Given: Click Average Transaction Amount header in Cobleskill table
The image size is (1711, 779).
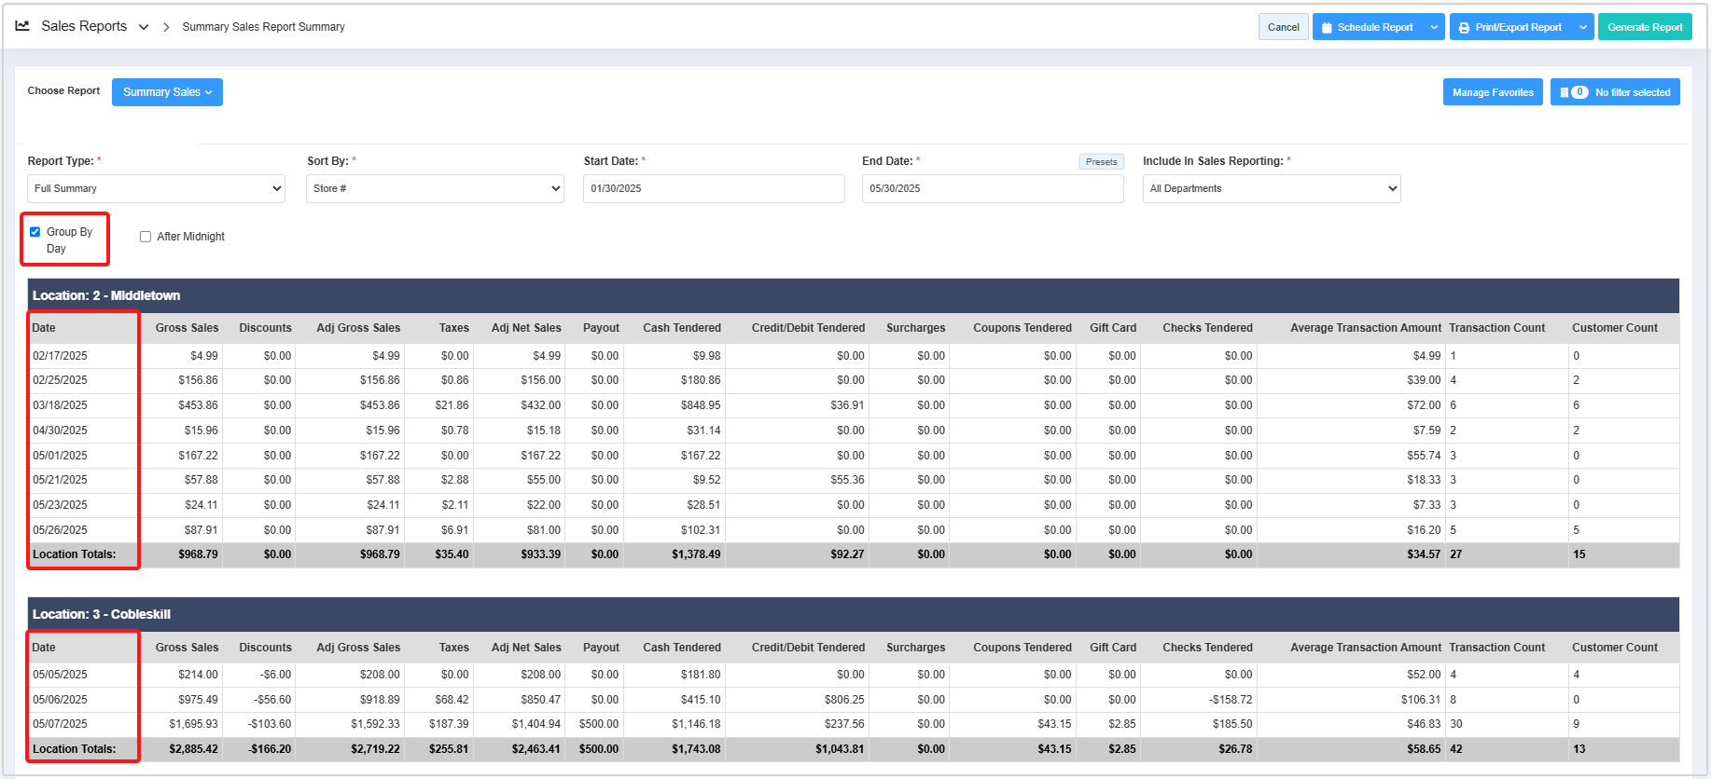Looking at the screenshot, I should (x=1366, y=648).
